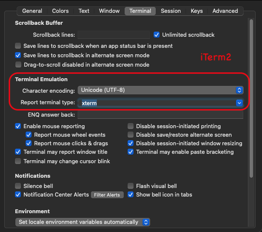Image resolution: width=262 pixels, height=232 pixels.
Task: Switch to the Colors tab
Action: [60, 11]
